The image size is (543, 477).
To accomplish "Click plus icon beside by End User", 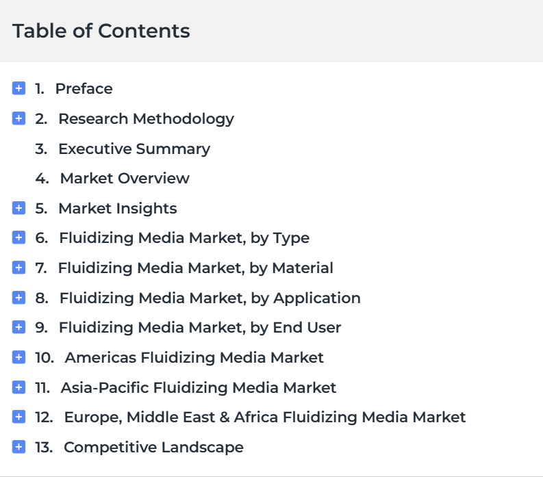I will tap(18, 327).
